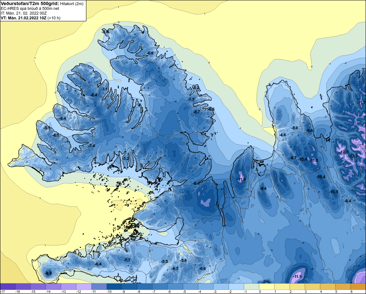Click the 6 value on the legend scale

(351, 292)
